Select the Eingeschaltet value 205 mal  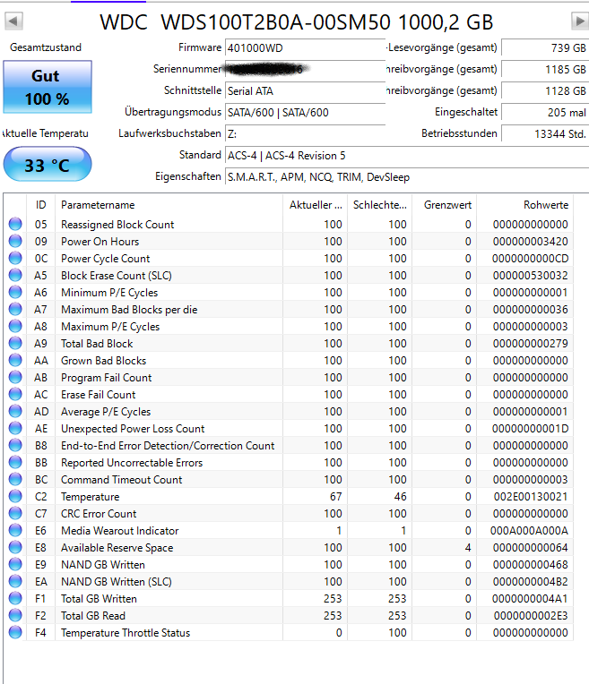545,113
